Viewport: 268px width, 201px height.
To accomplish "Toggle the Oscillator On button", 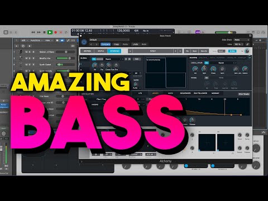I will click(207, 63).
